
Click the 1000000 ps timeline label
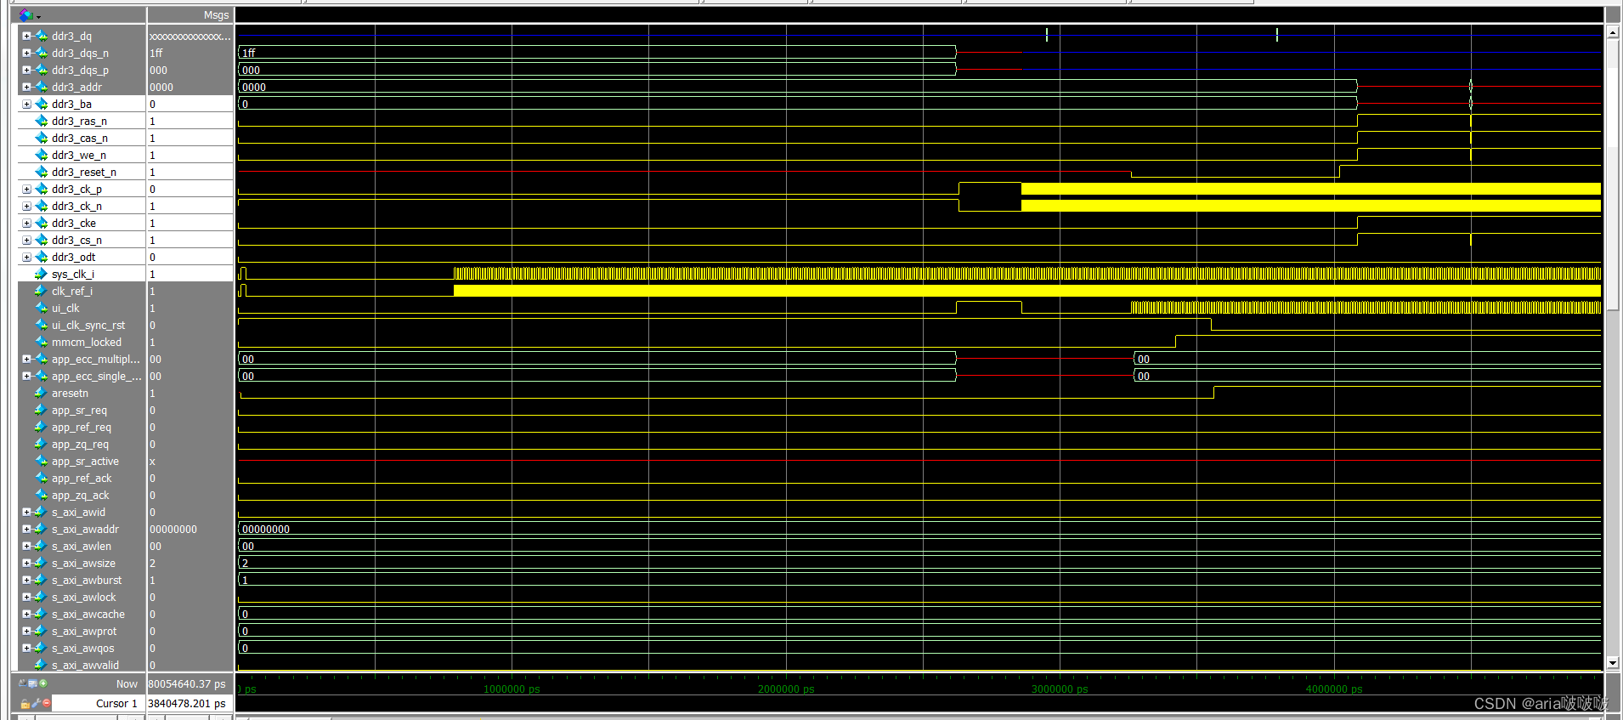[512, 689]
